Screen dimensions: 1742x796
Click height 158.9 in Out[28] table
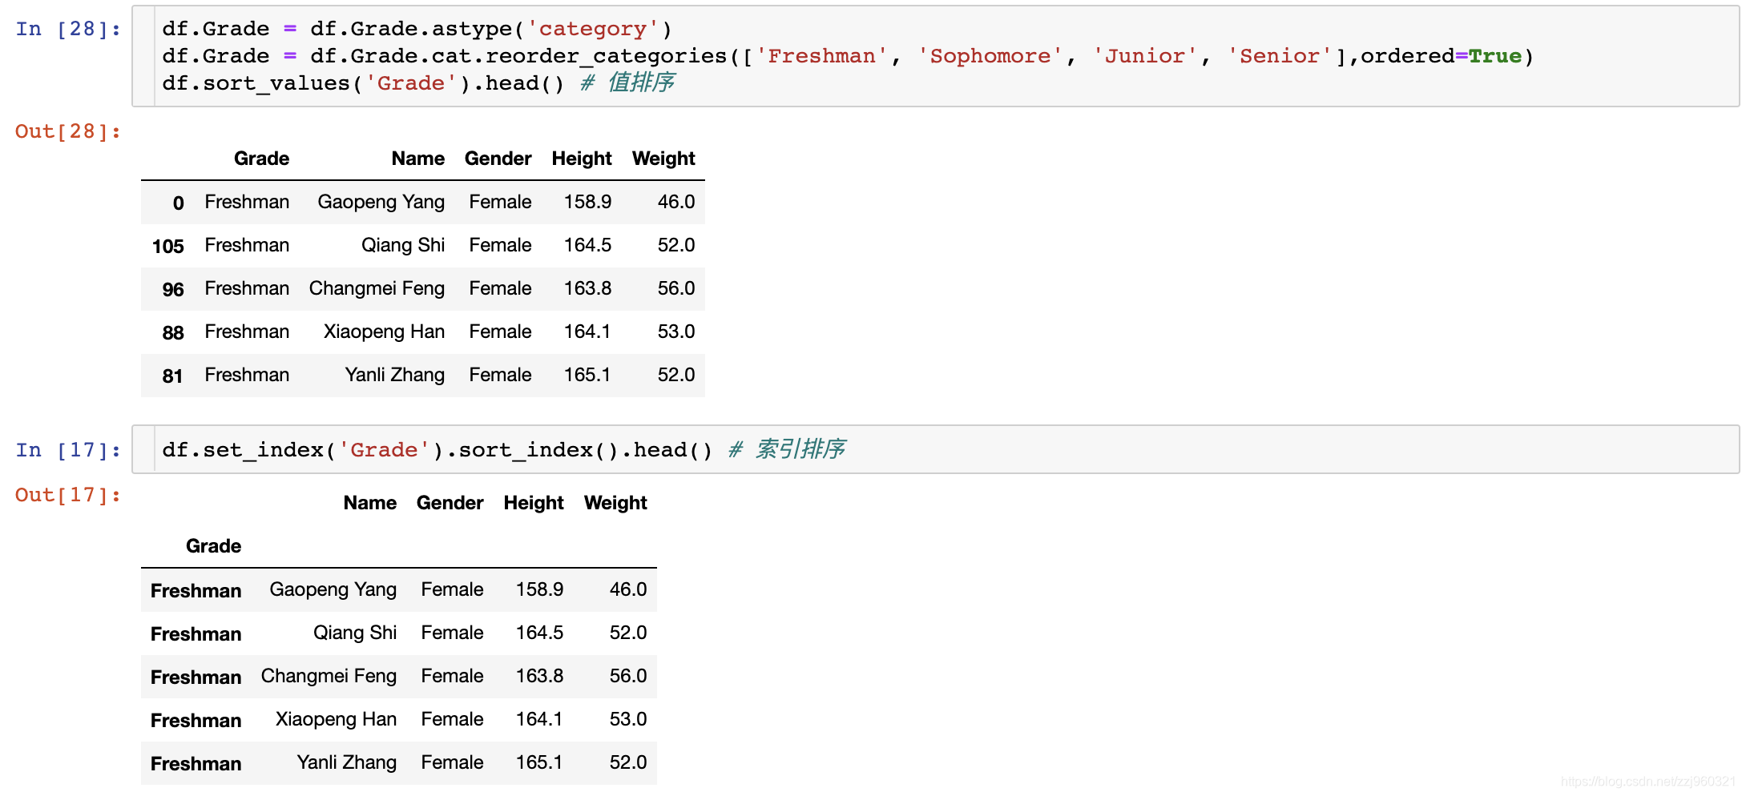click(587, 202)
